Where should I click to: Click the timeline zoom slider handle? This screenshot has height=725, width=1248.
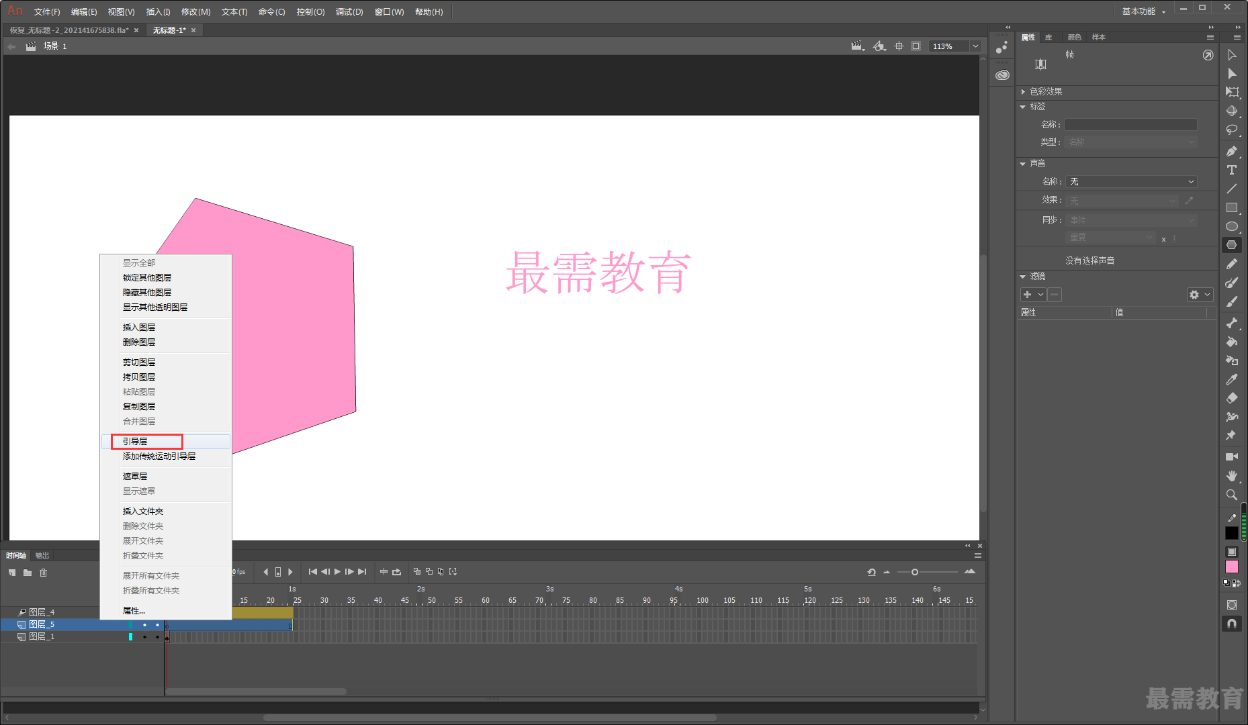(915, 572)
